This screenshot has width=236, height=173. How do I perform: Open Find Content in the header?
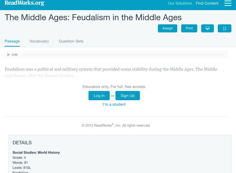[207, 4]
